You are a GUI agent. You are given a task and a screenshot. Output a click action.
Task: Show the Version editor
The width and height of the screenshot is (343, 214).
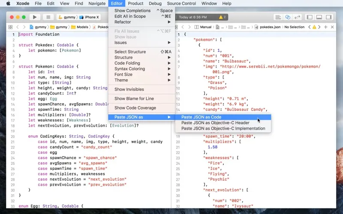coord(297,17)
